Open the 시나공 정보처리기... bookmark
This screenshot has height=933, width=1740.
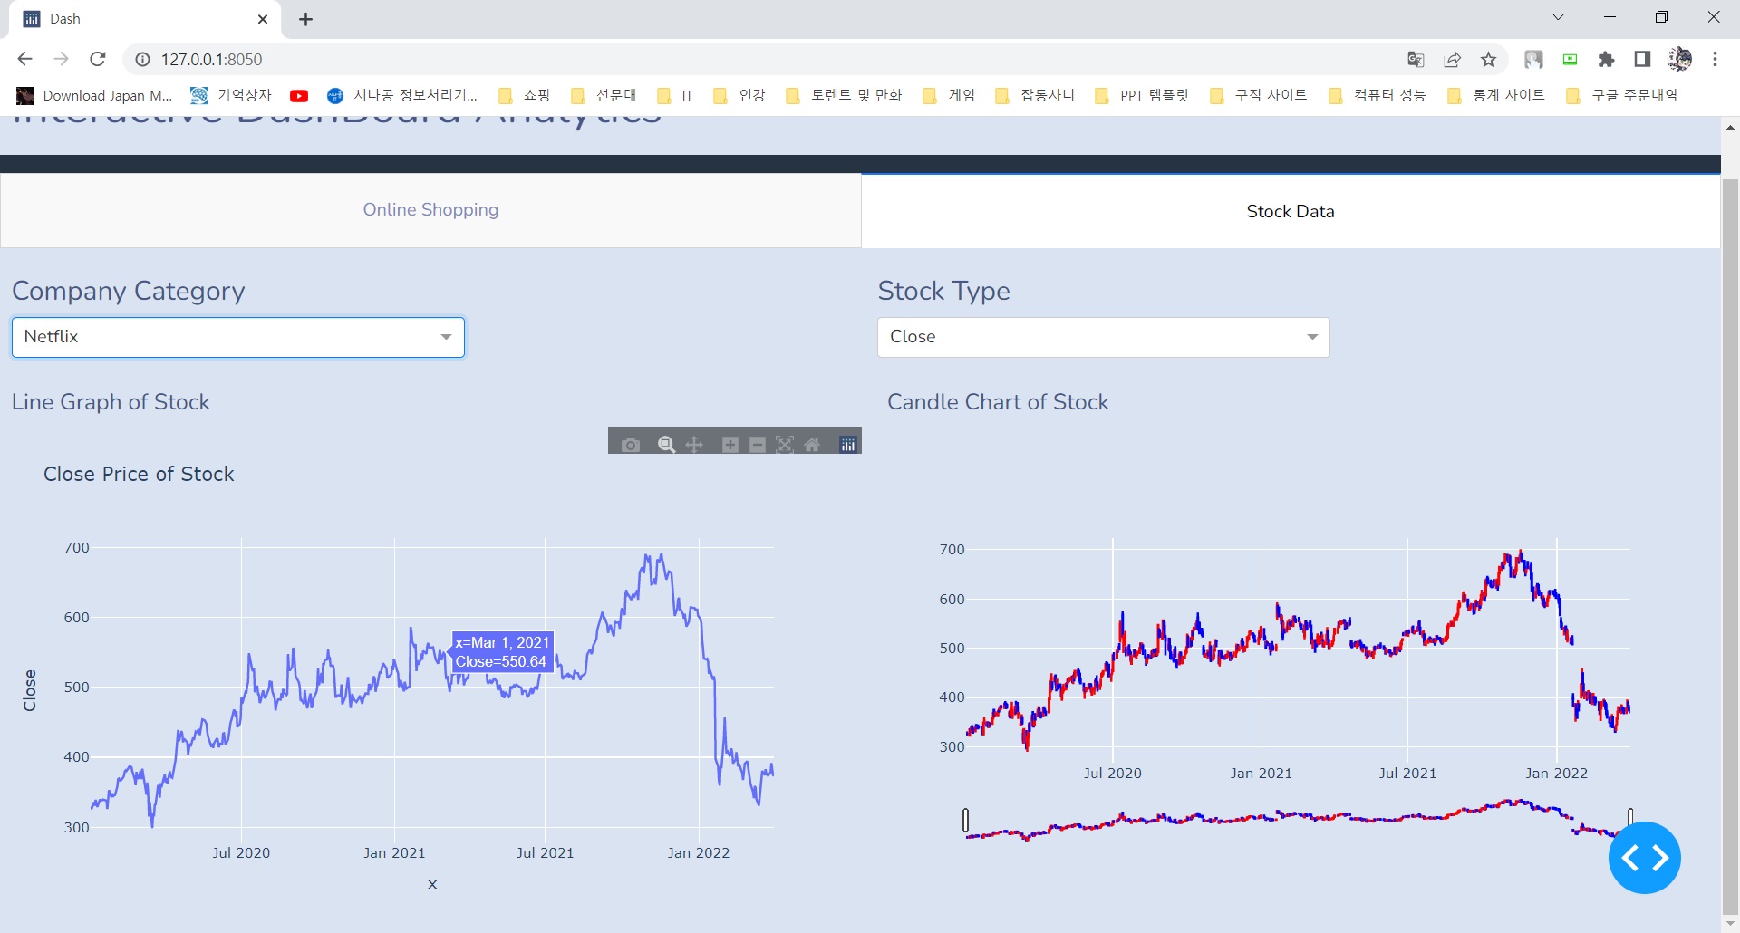(402, 96)
